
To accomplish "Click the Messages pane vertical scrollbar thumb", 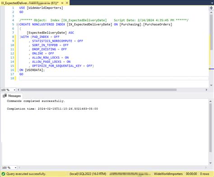I will coord(210,128).
